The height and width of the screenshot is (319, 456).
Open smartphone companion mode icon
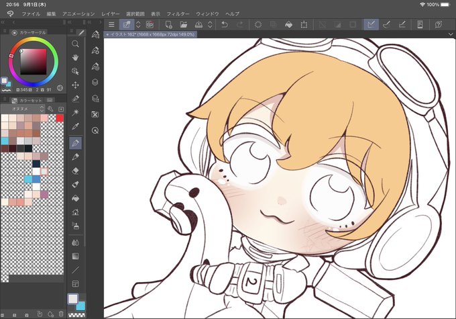pyautogui.click(x=420, y=24)
